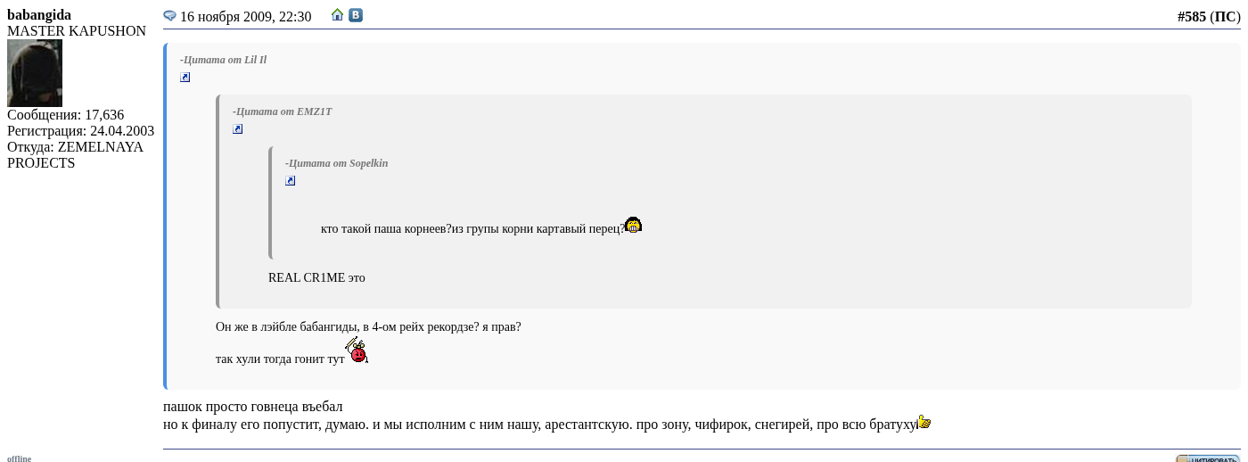
Task: Click the ПС link next to the post number
Action: click(1225, 16)
